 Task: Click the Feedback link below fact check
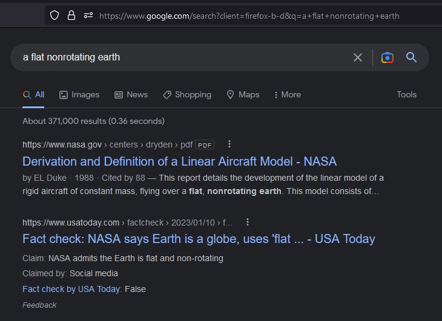[39, 305]
